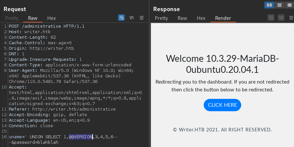Open the Request Hex tab
This screenshot has width=294, height=147.
51,18
